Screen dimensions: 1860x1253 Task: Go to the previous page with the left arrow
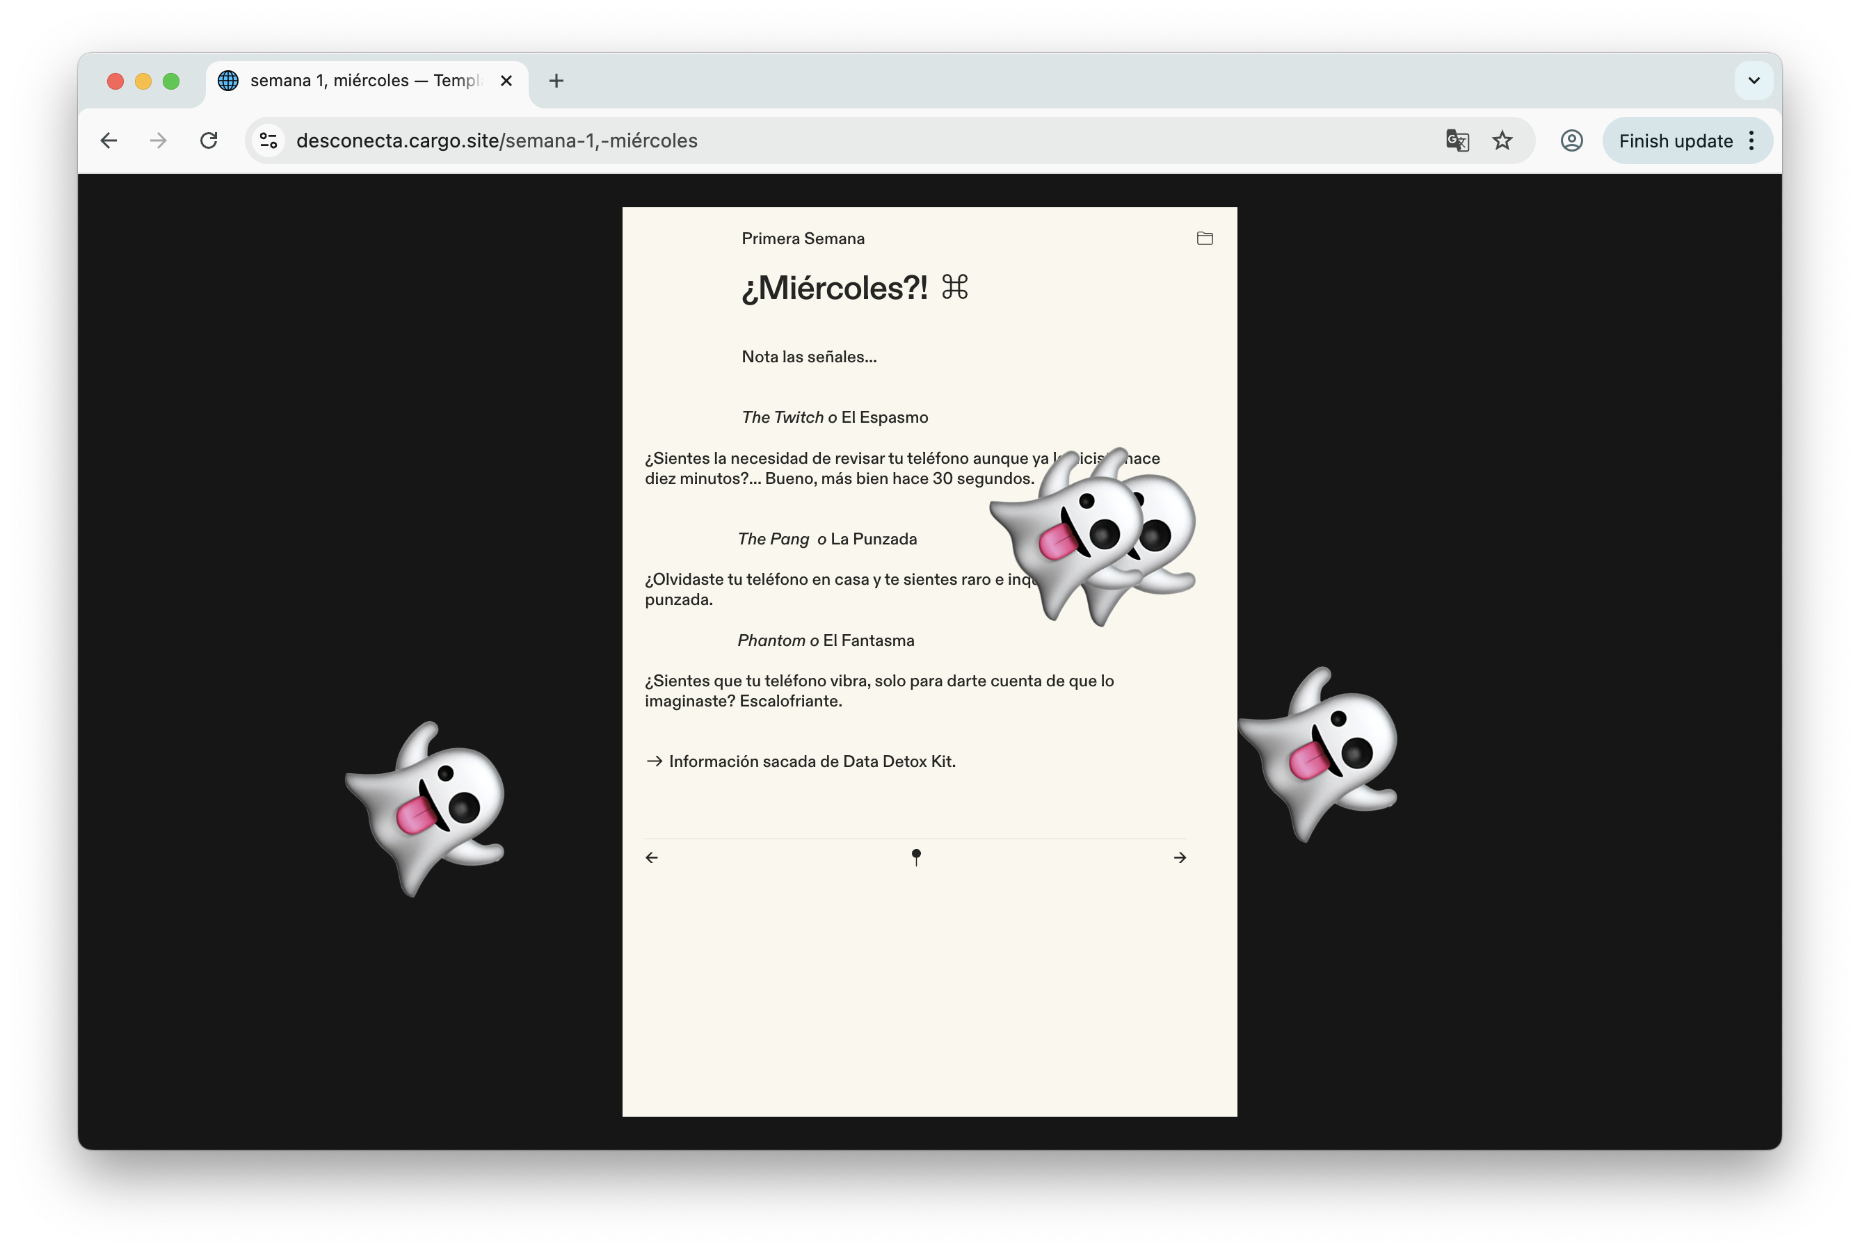click(x=652, y=857)
